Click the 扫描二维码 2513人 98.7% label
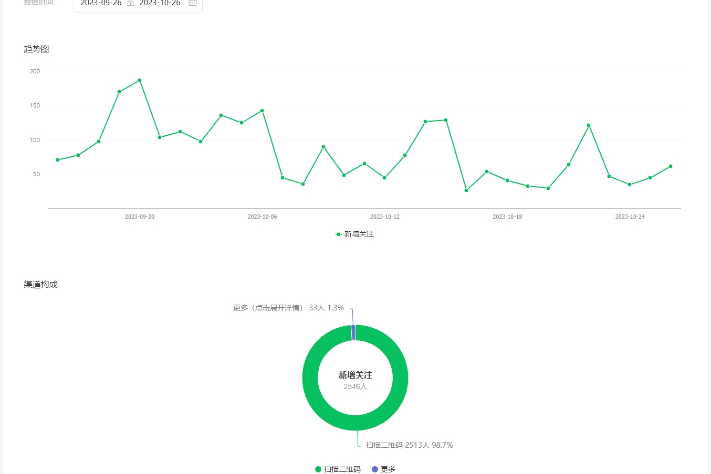The height and width of the screenshot is (474, 711). point(409,445)
